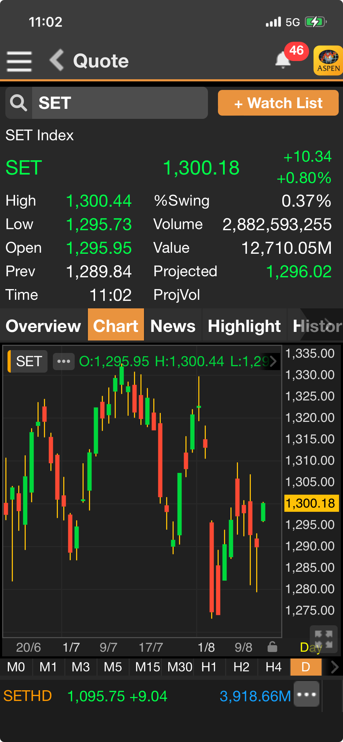
Task: Open the partially shown History tab
Action: coord(316,326)
